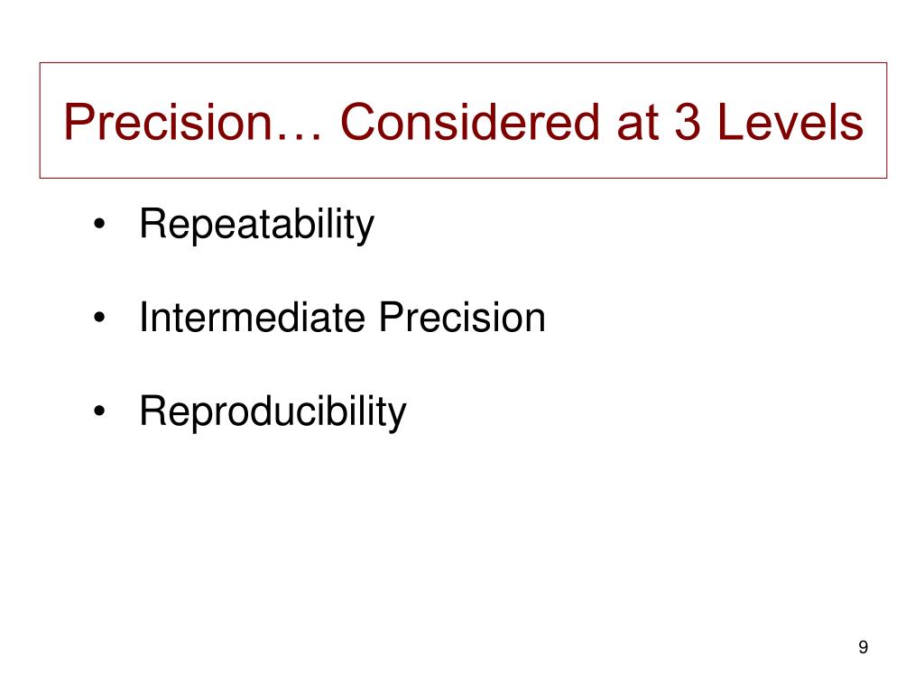Click the capital "I" starting "Intermediate"
Viewport: 924px width, 693px height.
[143, 317]
